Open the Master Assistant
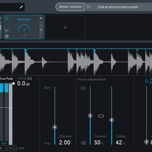This screenshot has width=152, height=152. click(70, 7)
